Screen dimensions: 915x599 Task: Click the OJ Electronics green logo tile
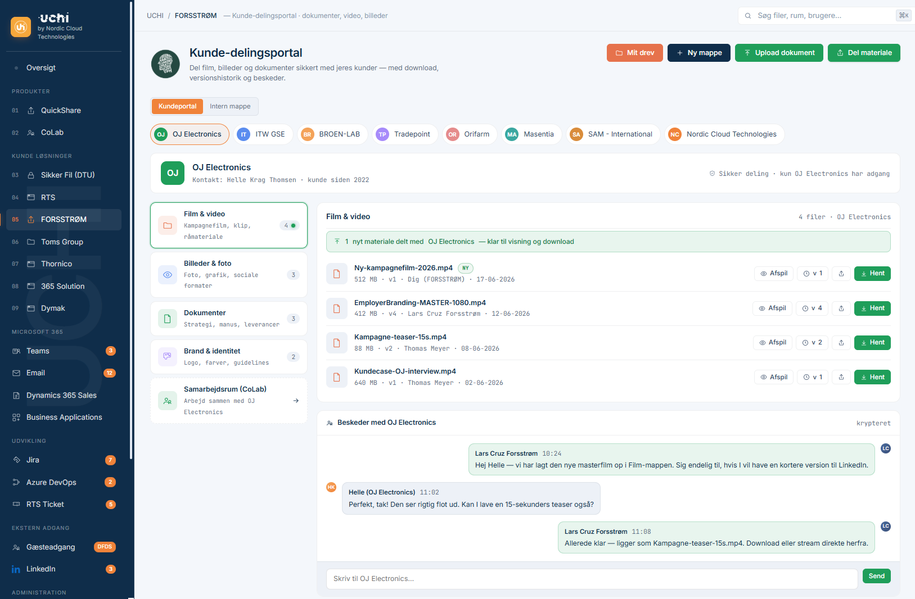coord(173,173)
